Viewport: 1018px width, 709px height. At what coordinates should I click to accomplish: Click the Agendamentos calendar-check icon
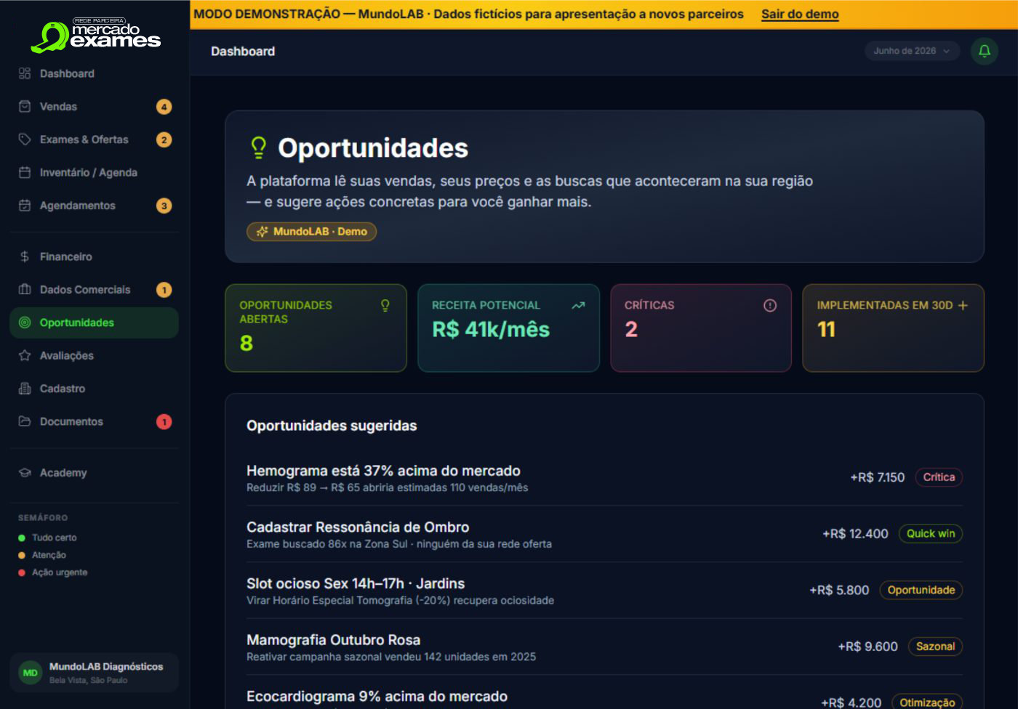pyautogui.click(x=25, y=206)
